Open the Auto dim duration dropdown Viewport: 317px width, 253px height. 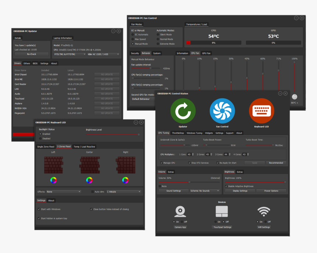tap(123, 192)
